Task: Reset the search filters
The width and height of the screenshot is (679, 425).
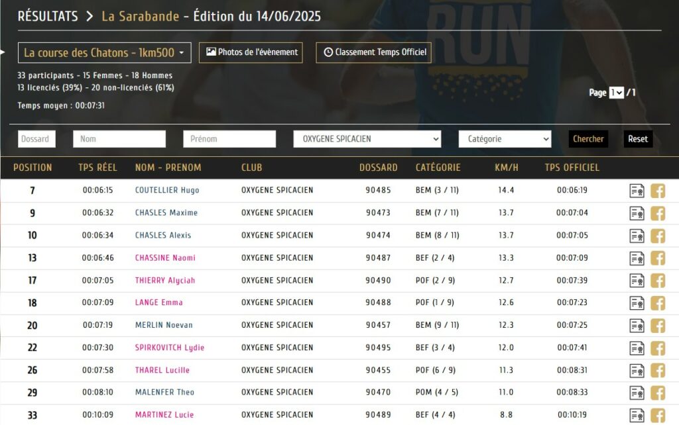Action: pos(637,139)
